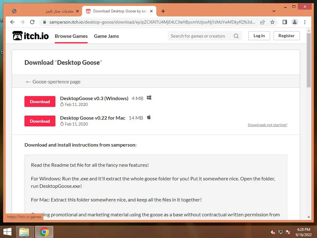
Task: Reload the page with the refresh icon
Action: (x=32, y=22)
